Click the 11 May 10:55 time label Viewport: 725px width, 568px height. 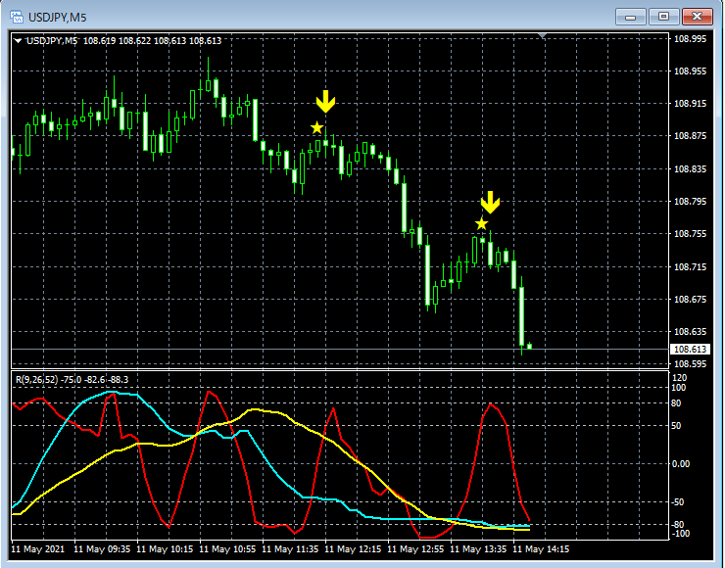click(227, 549)
